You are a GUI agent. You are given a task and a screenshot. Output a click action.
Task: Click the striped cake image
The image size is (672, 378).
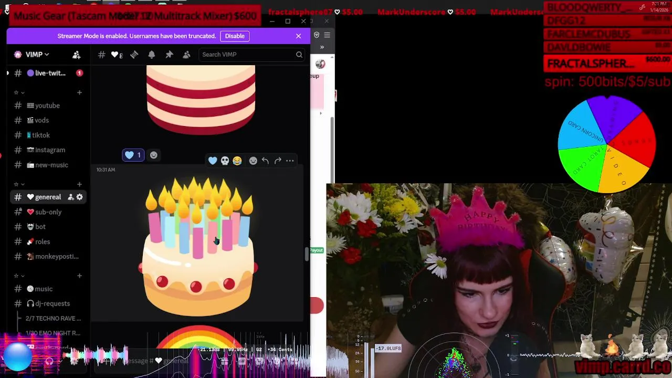201,100
